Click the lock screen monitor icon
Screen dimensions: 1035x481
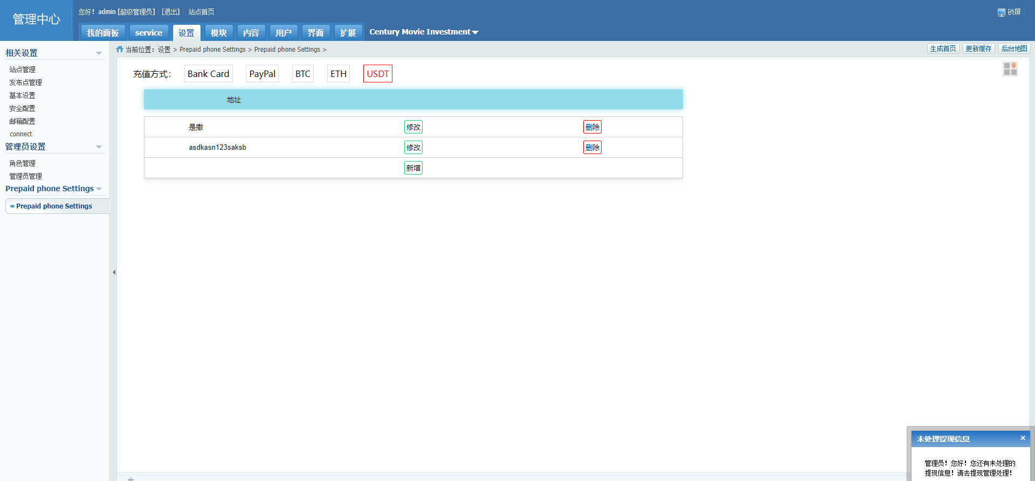(x=1002, y=12)
